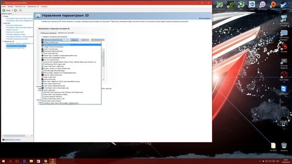Screen dimensions: 292x164
Task: Click the program selection combo box arrow
Action: 68,40
